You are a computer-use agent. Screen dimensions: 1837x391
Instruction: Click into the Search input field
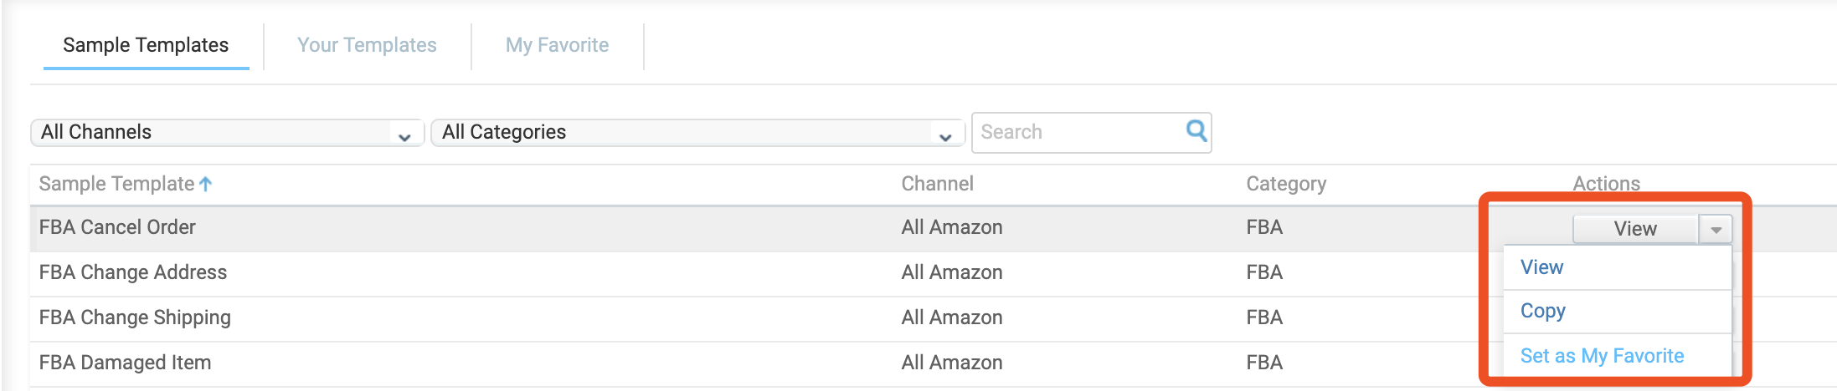(1078, 132)
